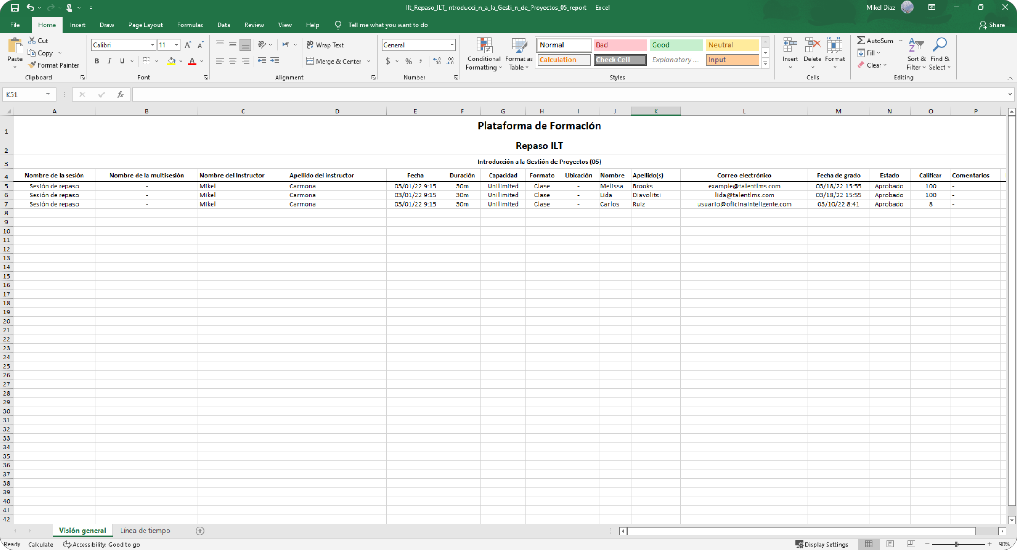The image size is (1017, 550).
Task: Apply Percent Style format
Action: [x=409, y=61]
